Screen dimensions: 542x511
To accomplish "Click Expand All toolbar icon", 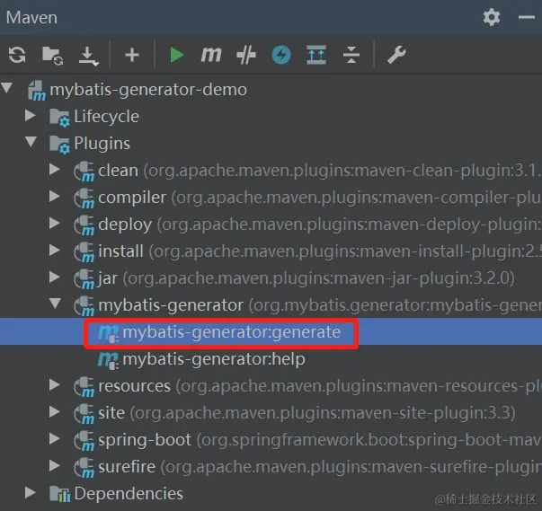I will 316,55.
